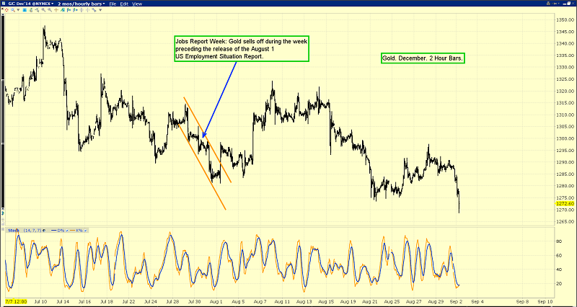This screenshot has height=307, width=577.
Task: Select the Jobs Report Week annotation box
Action: point(242,48)
